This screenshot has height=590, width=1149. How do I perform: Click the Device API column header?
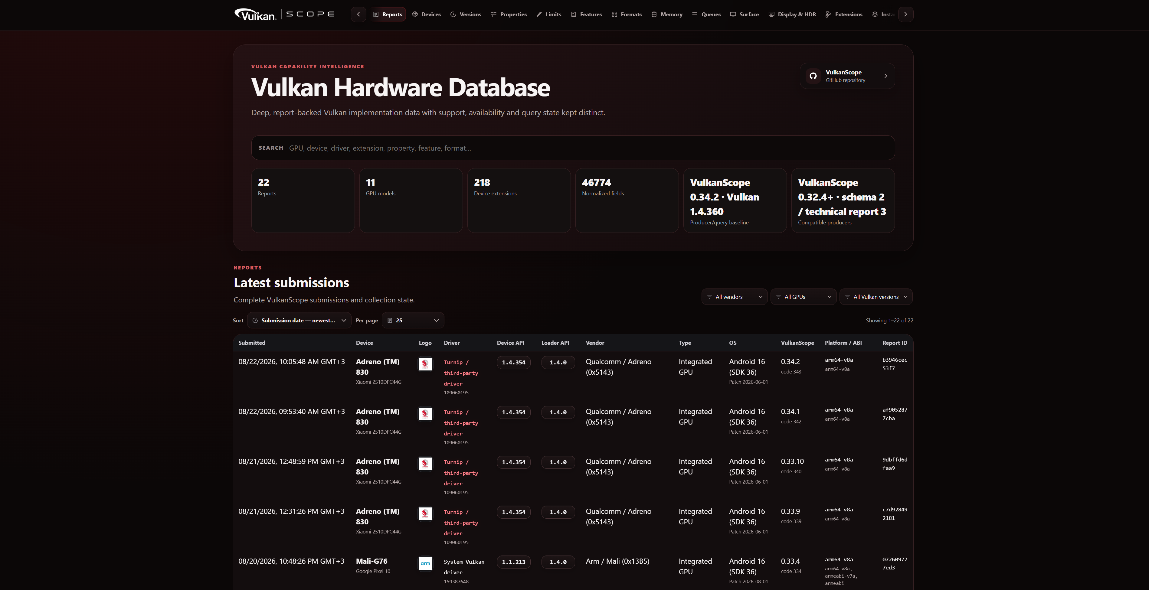(x=510, y=343)
